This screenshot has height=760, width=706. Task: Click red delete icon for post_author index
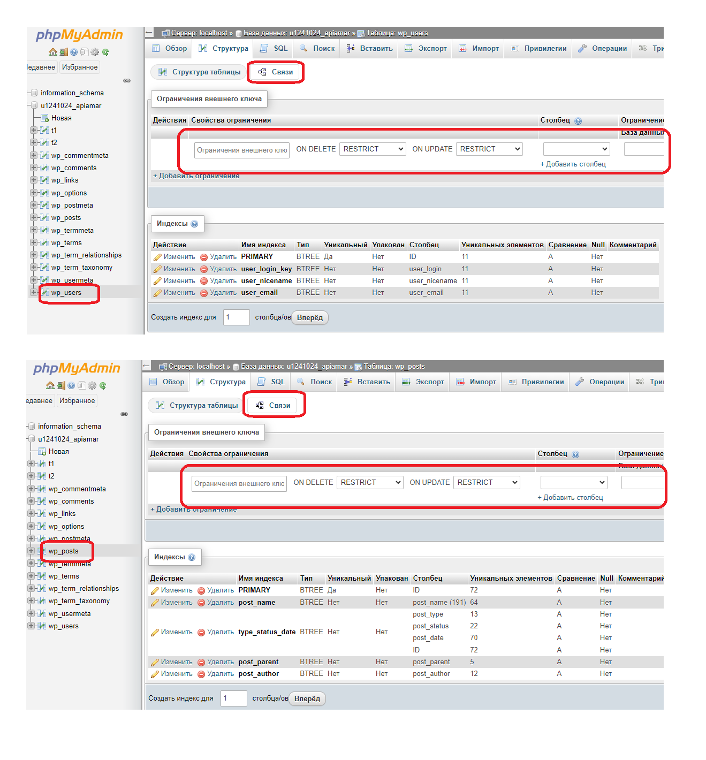pos(201,674)
